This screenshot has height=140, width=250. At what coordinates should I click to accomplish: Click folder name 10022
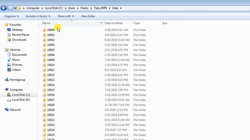51,120
